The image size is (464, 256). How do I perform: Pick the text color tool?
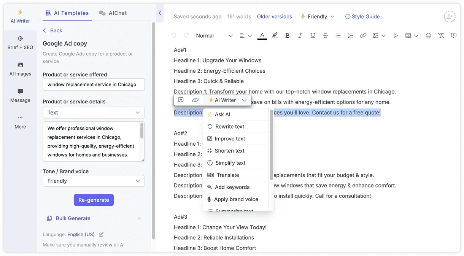(x=262, y=36)
